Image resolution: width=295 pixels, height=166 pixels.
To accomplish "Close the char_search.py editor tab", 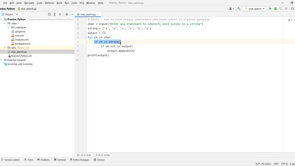I will click(x=98, y=14).
